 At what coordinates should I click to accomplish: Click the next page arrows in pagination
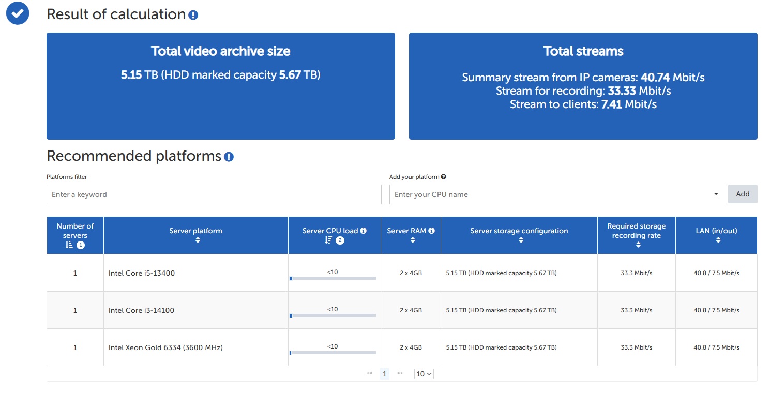(x=400, y=373)
